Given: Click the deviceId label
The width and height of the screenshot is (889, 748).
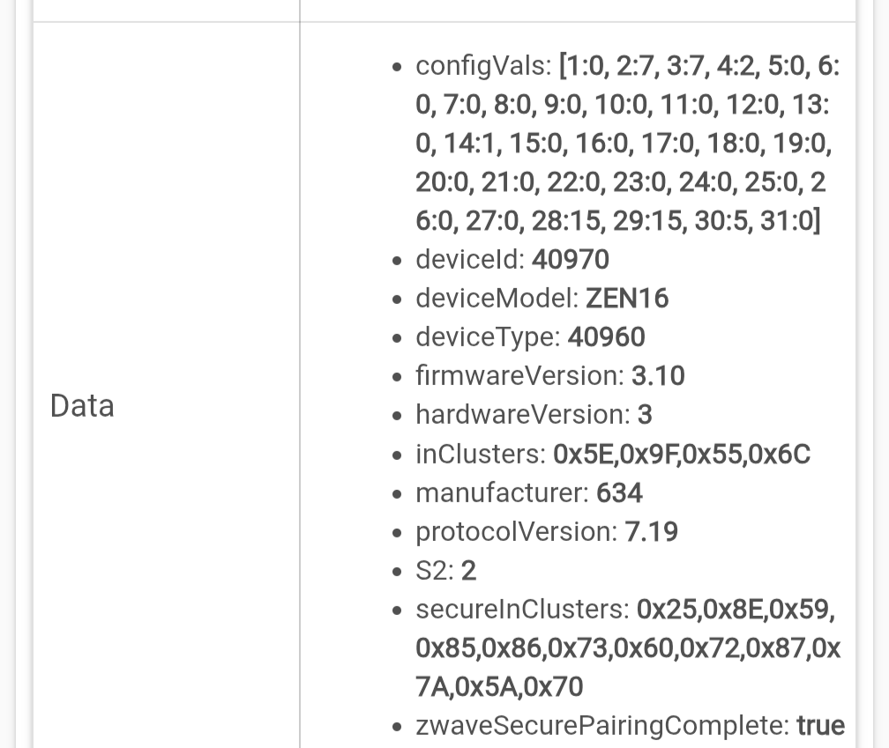Looking at the screenshot, I should 468,260.
